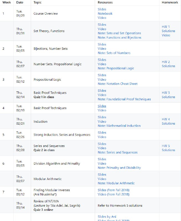This screenshot has width=181, height=221.
Task: Open the HW 1 homework link
Action: [166, 27]
